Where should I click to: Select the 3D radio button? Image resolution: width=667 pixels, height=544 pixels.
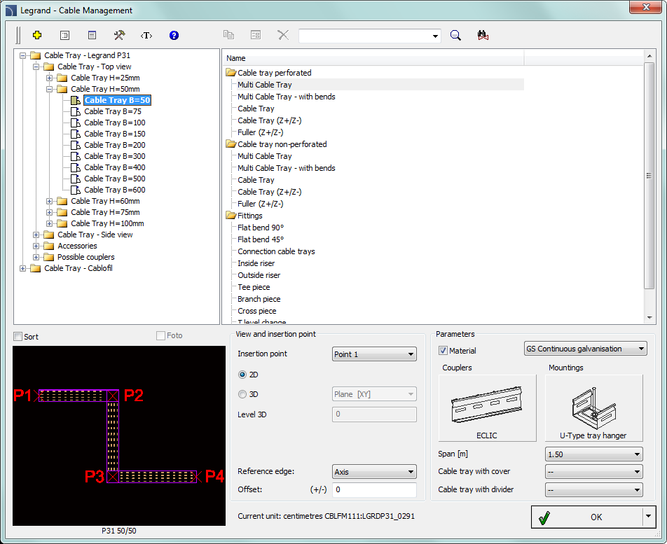tap(242, 394)
